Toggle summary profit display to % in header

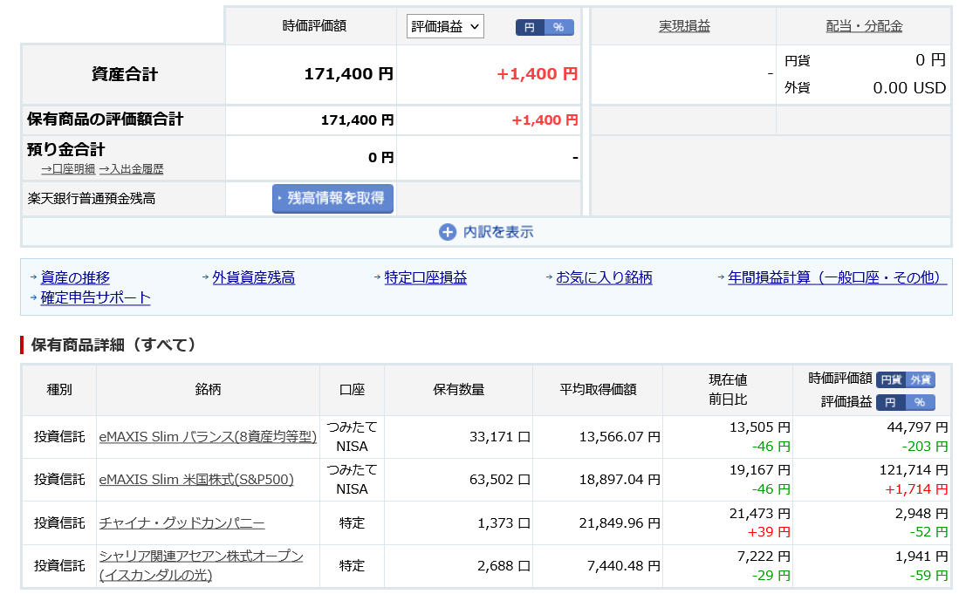click(x=558, y=27)
